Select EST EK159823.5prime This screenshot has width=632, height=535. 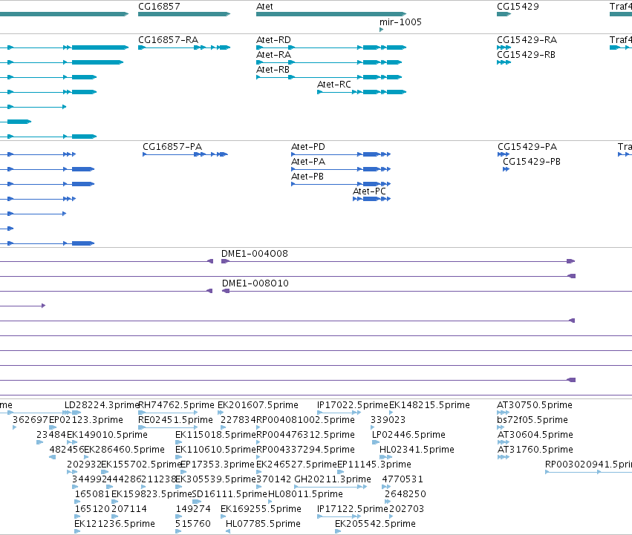(152, 494)
